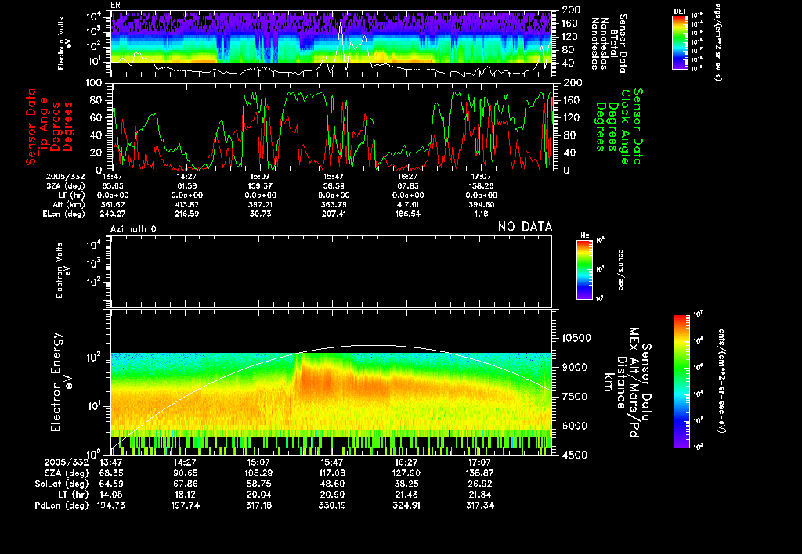Click the ER label above the top spectrogram
The image size is (802, 554).
(x=115, y=5)
